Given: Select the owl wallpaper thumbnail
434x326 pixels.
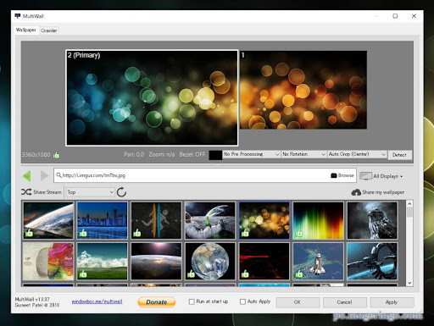Looking at the screenshot, I should (372, 220).
